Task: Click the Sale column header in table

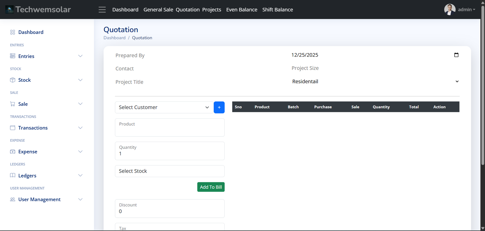Action: [355, 107]
